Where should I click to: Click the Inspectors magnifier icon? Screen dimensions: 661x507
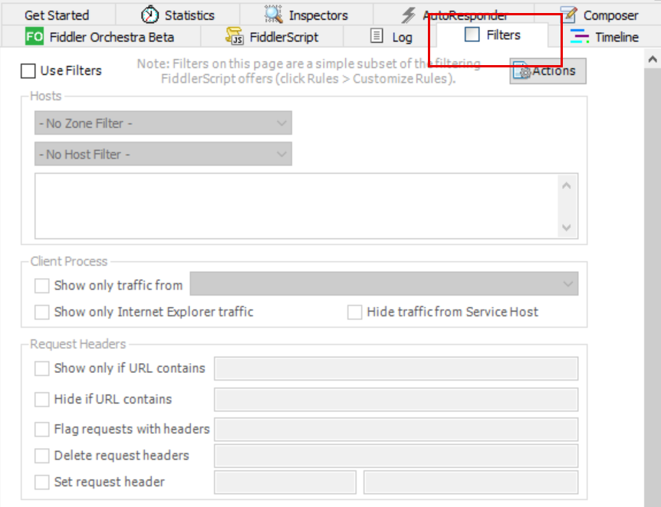tap(273, 15)
